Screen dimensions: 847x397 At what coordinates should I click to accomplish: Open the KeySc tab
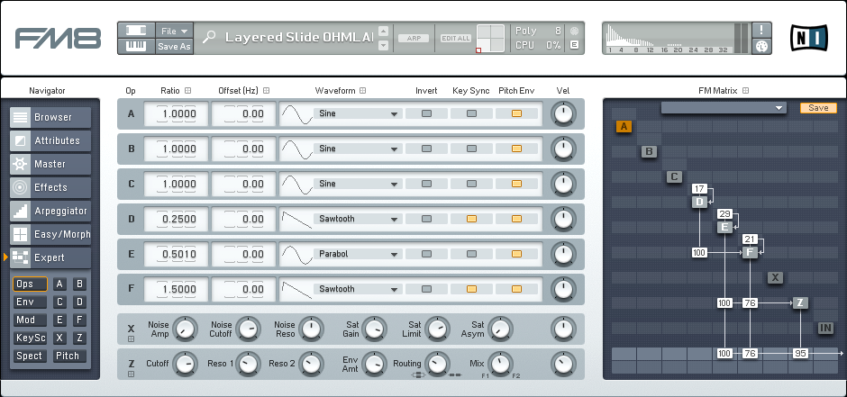point(30,338)
